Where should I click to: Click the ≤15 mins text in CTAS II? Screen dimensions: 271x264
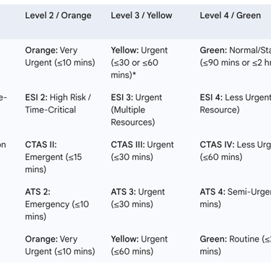point(53,163)
